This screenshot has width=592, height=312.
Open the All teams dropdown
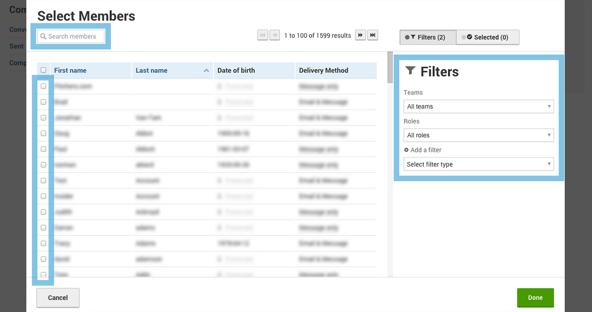pos(479,106)
